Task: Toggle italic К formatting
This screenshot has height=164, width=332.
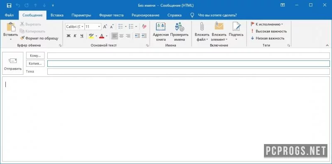Action: (75, 36)
